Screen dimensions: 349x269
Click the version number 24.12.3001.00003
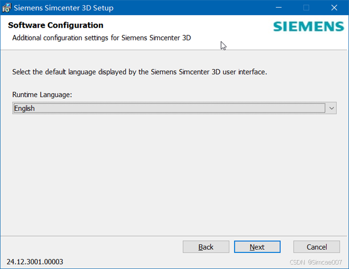[35, 261]
